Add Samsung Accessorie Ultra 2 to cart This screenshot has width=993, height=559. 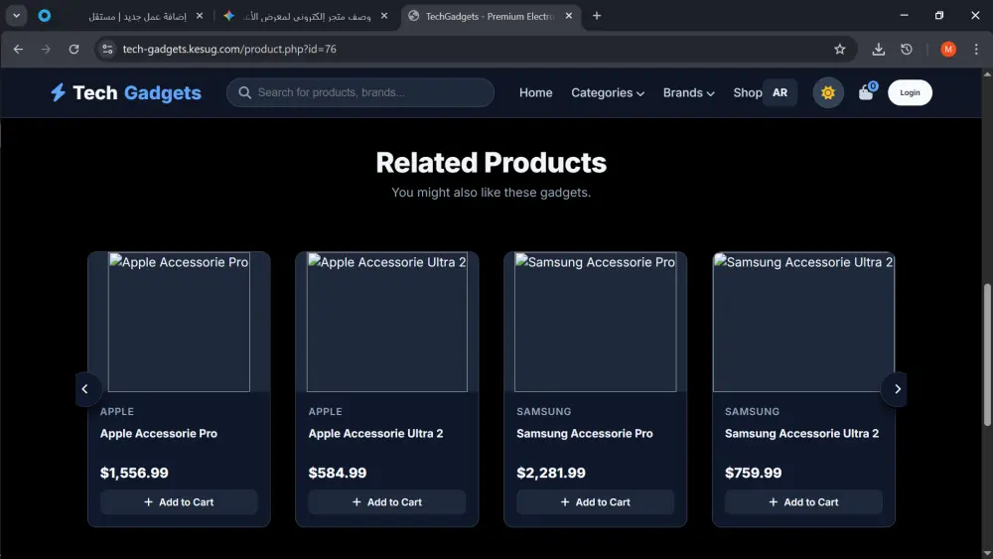803,502
